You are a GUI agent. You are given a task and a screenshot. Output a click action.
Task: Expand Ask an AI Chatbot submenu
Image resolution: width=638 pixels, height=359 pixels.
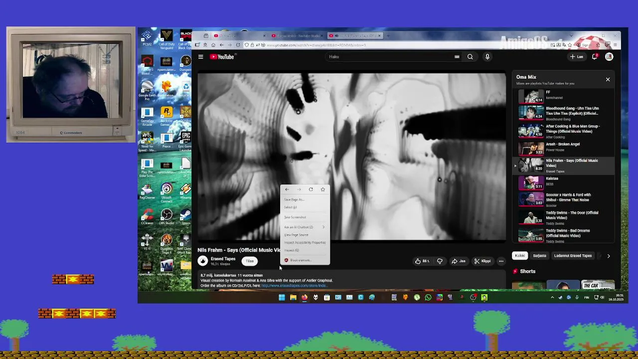pos(305,227)
